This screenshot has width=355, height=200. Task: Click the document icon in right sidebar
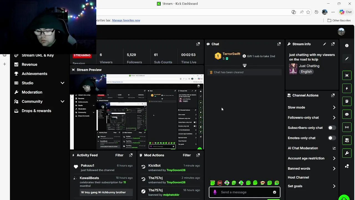[347, 101]
